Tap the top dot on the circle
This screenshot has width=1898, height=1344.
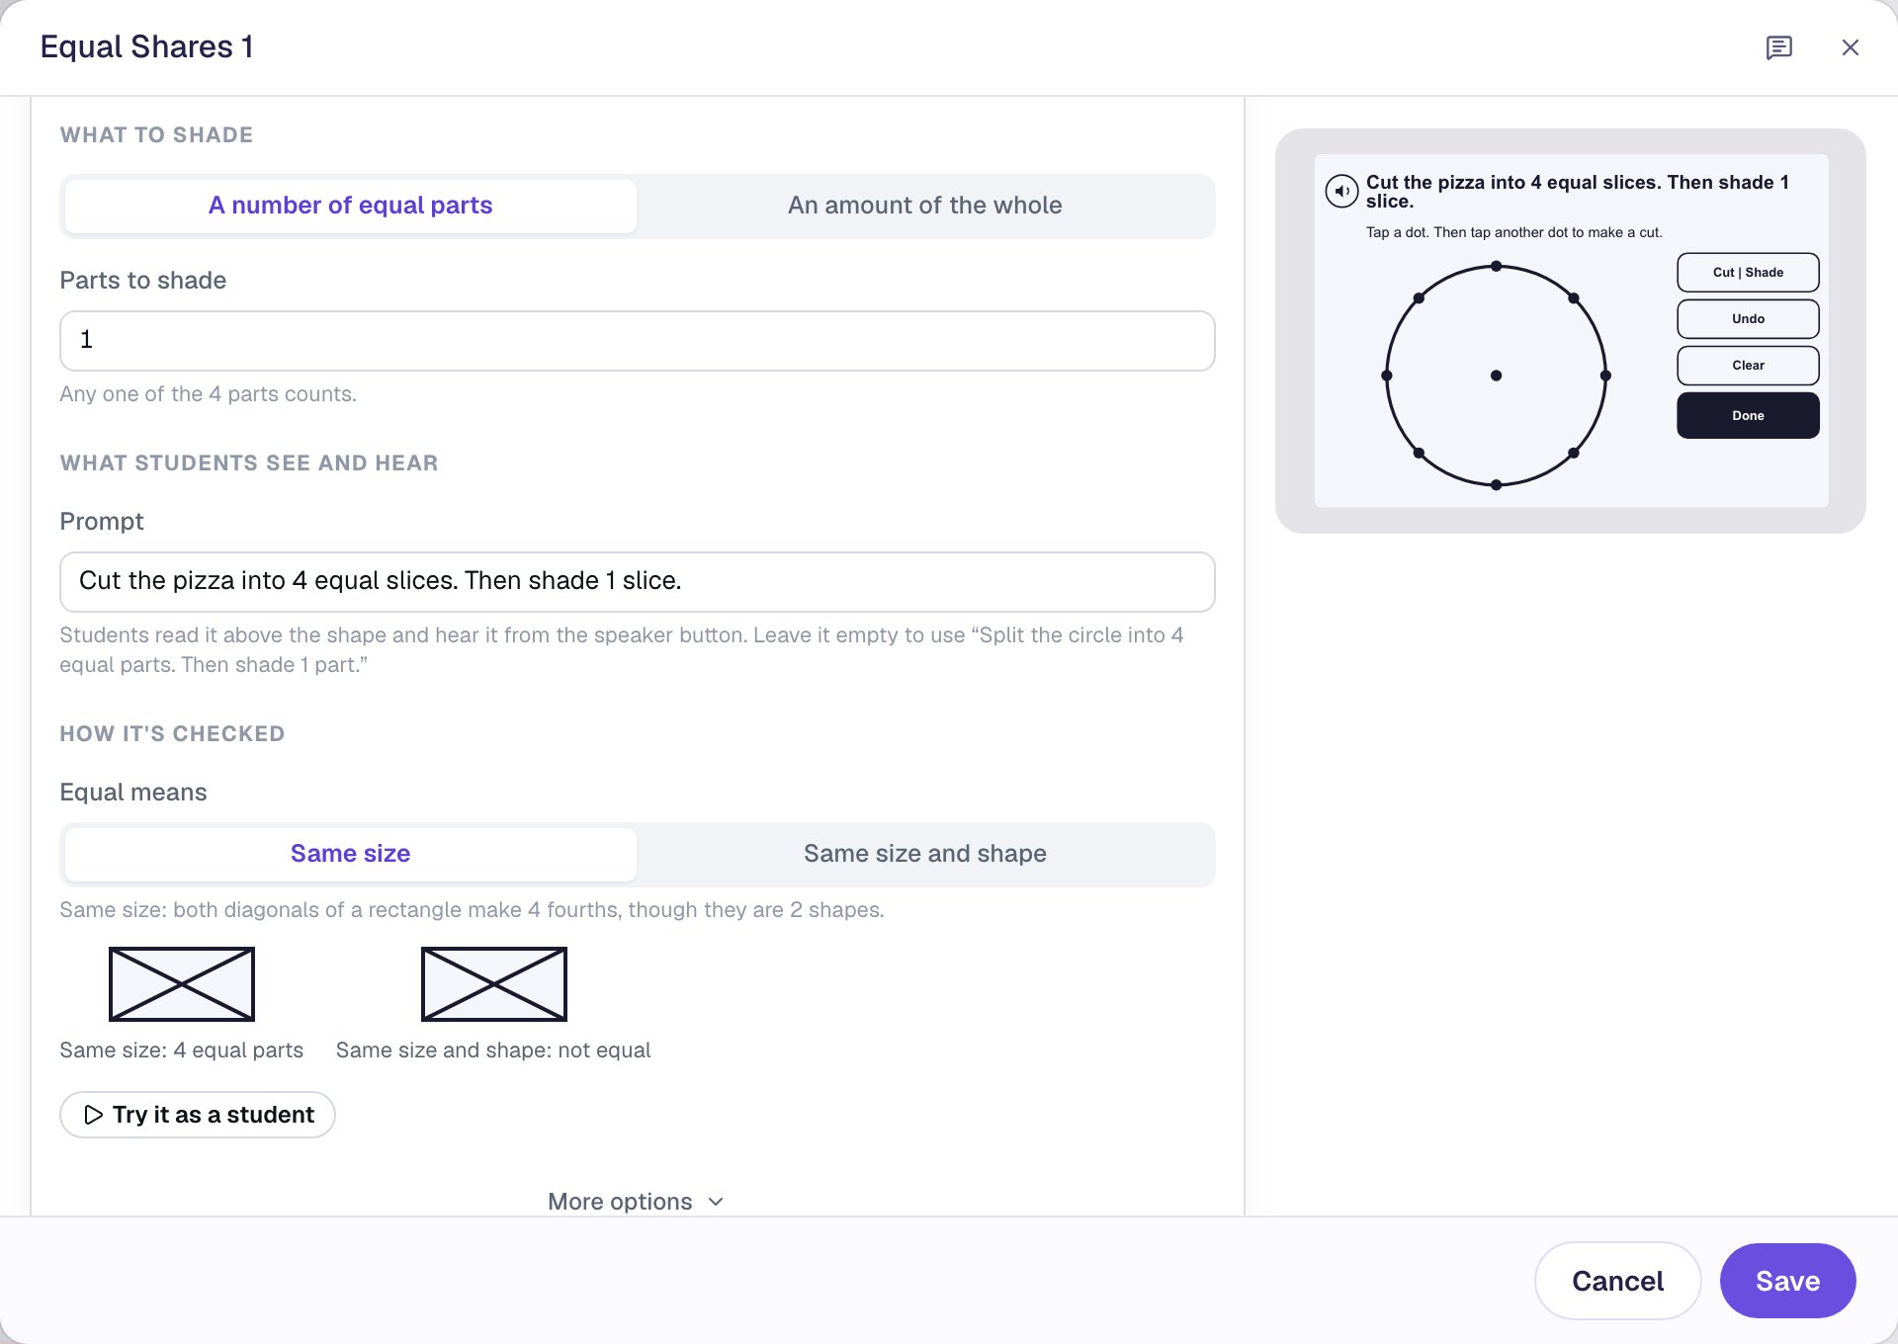pyautogui.click(x=1496, y=266)
